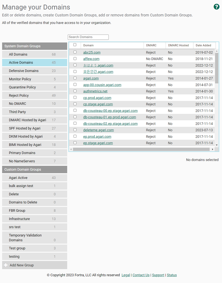Check the box for abc25.com
The image size is (222, 283).
pyautogui.click(x=75, y=52)
